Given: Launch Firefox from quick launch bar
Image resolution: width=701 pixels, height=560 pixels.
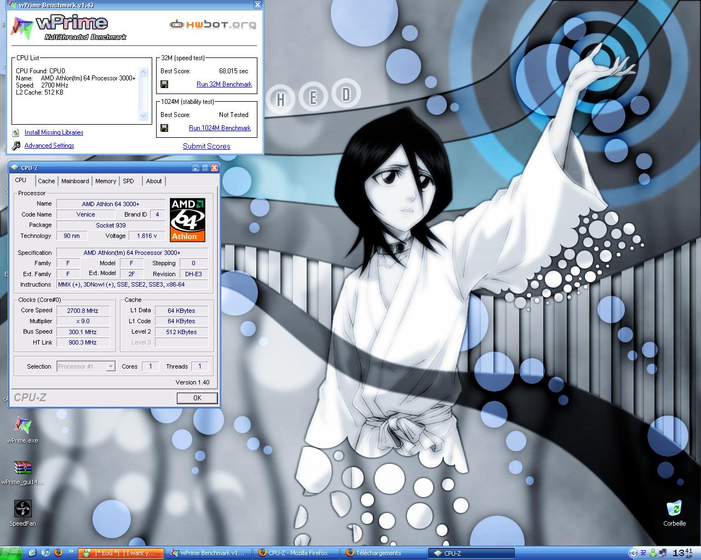Looking at the screenshot, I should pos(58,553).
